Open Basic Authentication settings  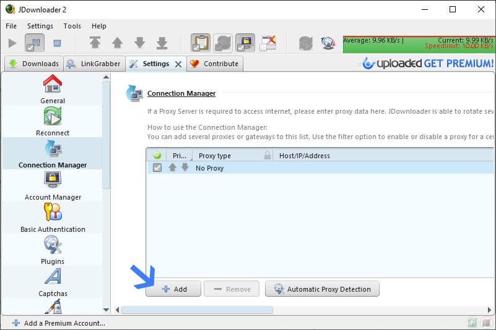(53, 218)
